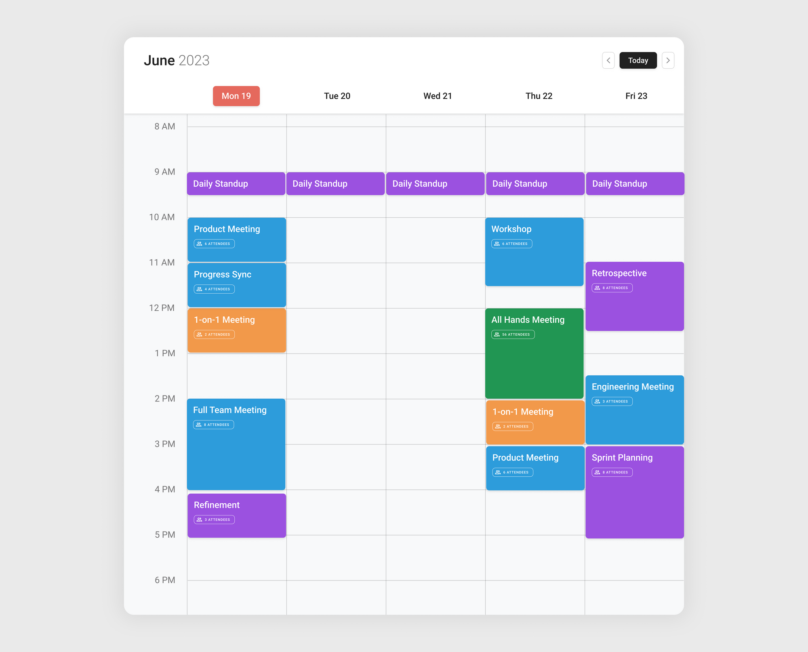Click the attendees icon on Engineering Meeting
Viewport: 808px width, 652px height.
coord(596,401)
